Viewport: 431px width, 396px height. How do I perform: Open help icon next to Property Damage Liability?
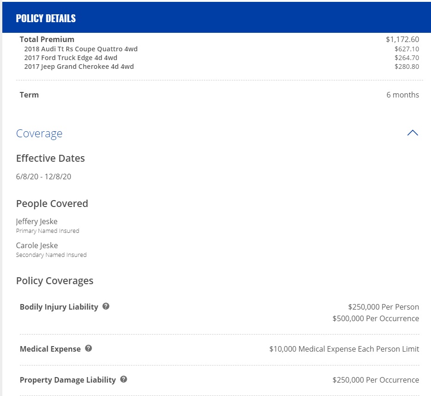tap(123, 379)
